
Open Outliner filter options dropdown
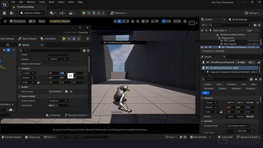pos(204,25)
